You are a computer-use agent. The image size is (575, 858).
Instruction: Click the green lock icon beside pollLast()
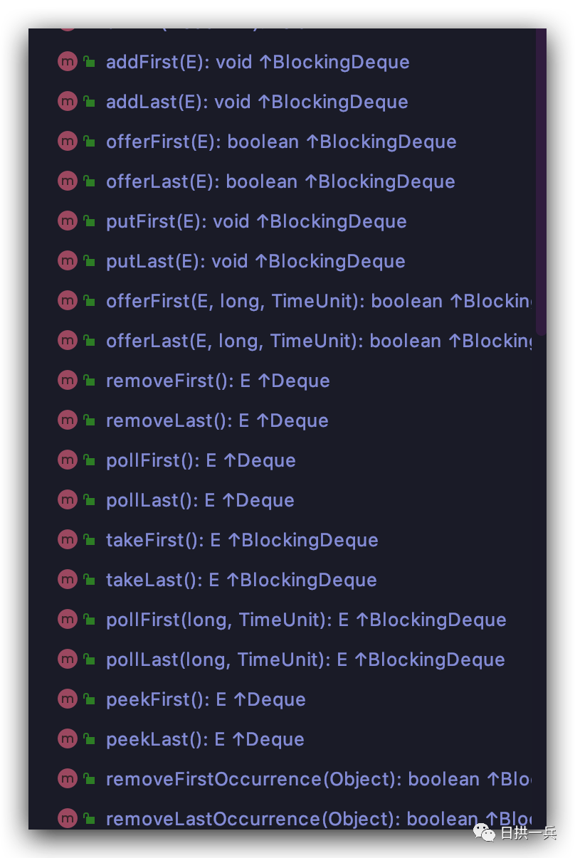point(90,500)
